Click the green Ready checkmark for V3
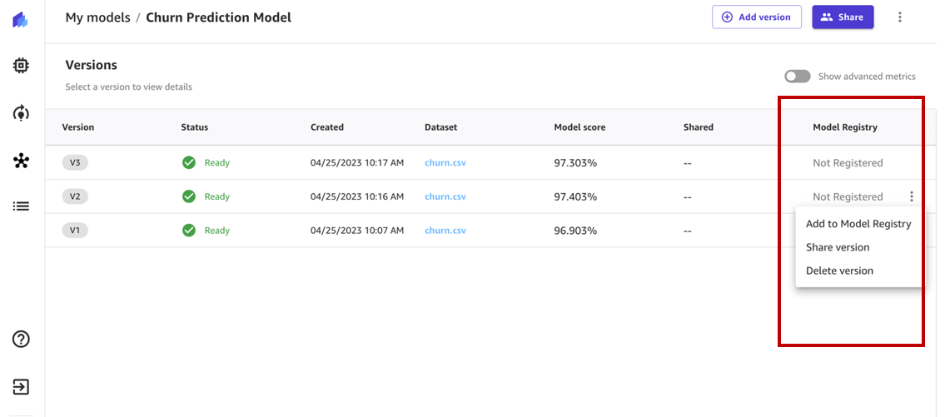Image resolution: width=950 pixels, height=417 pixels. [189, 162]
